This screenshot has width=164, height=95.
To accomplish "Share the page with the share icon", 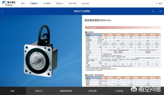I will (160, 11).
